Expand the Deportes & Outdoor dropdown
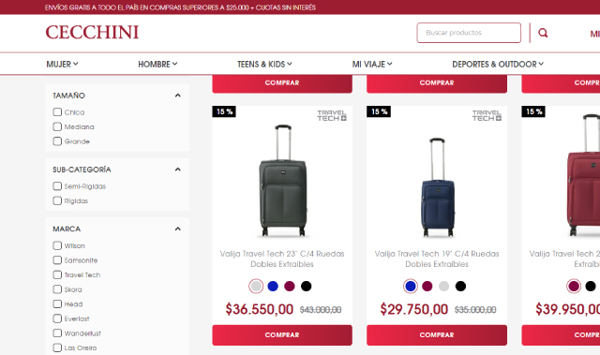The width and height of the screenshot is (600, 355). pyautogui.click(x=498, y=65)
